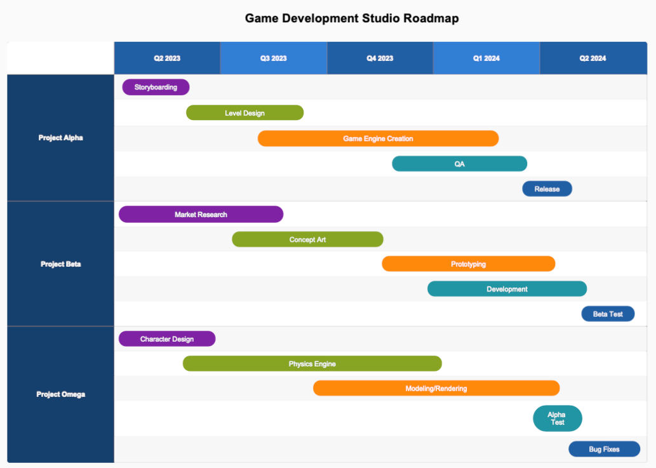Click the Project Omega row label
656x468 pixels.
click(x=60, y=394)
